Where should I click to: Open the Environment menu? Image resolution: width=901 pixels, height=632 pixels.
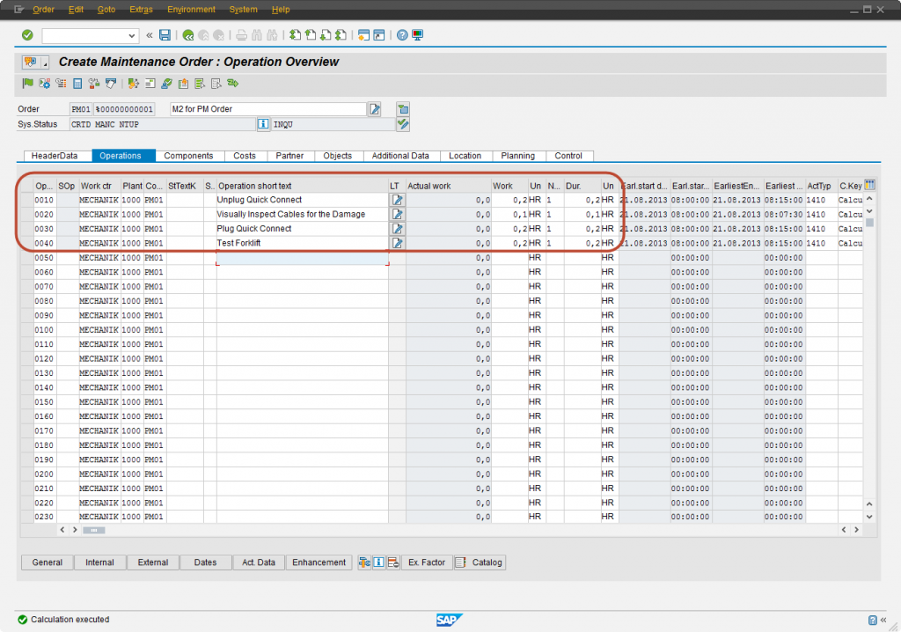pos(191,9)
